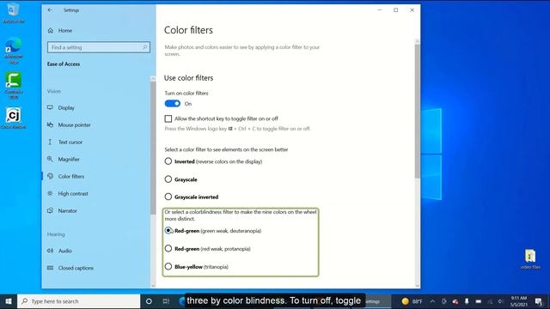Click the Use color filters heading
The height and width of the screenshot is (309, 550).
pos(189,78)
